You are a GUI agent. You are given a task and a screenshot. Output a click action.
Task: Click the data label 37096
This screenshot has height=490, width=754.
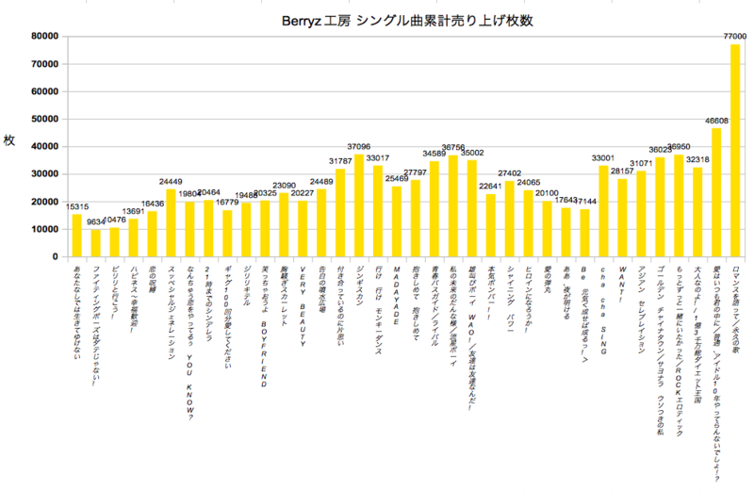[359, 147]
